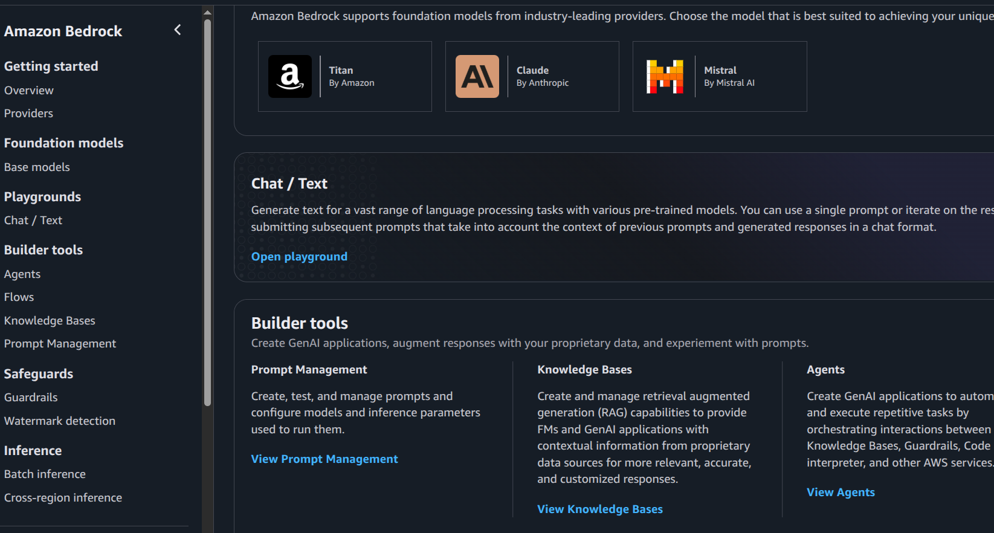
Task: Click the sidebar vertical scrollbar thumb
Action: point(207,212)
